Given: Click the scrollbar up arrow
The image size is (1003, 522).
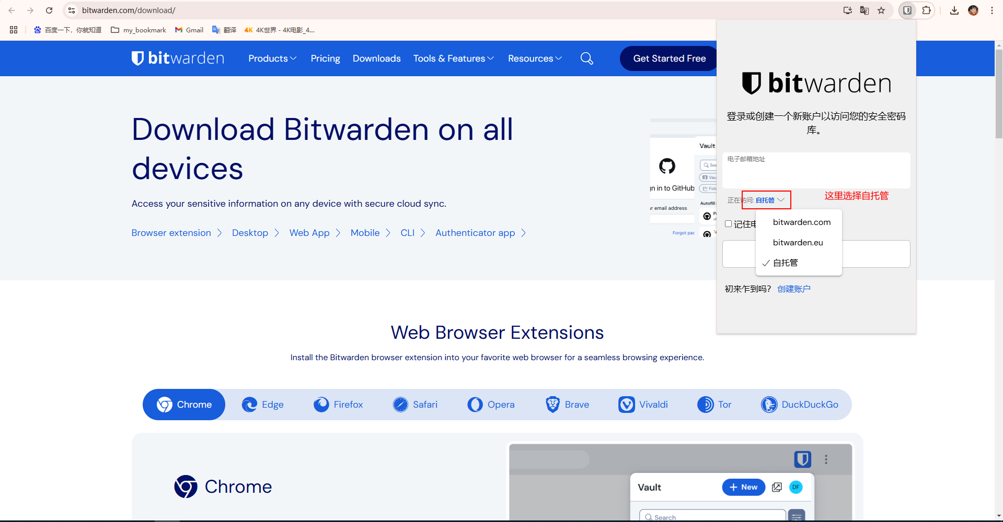Looking at the screenshot, I should (999, 45).
